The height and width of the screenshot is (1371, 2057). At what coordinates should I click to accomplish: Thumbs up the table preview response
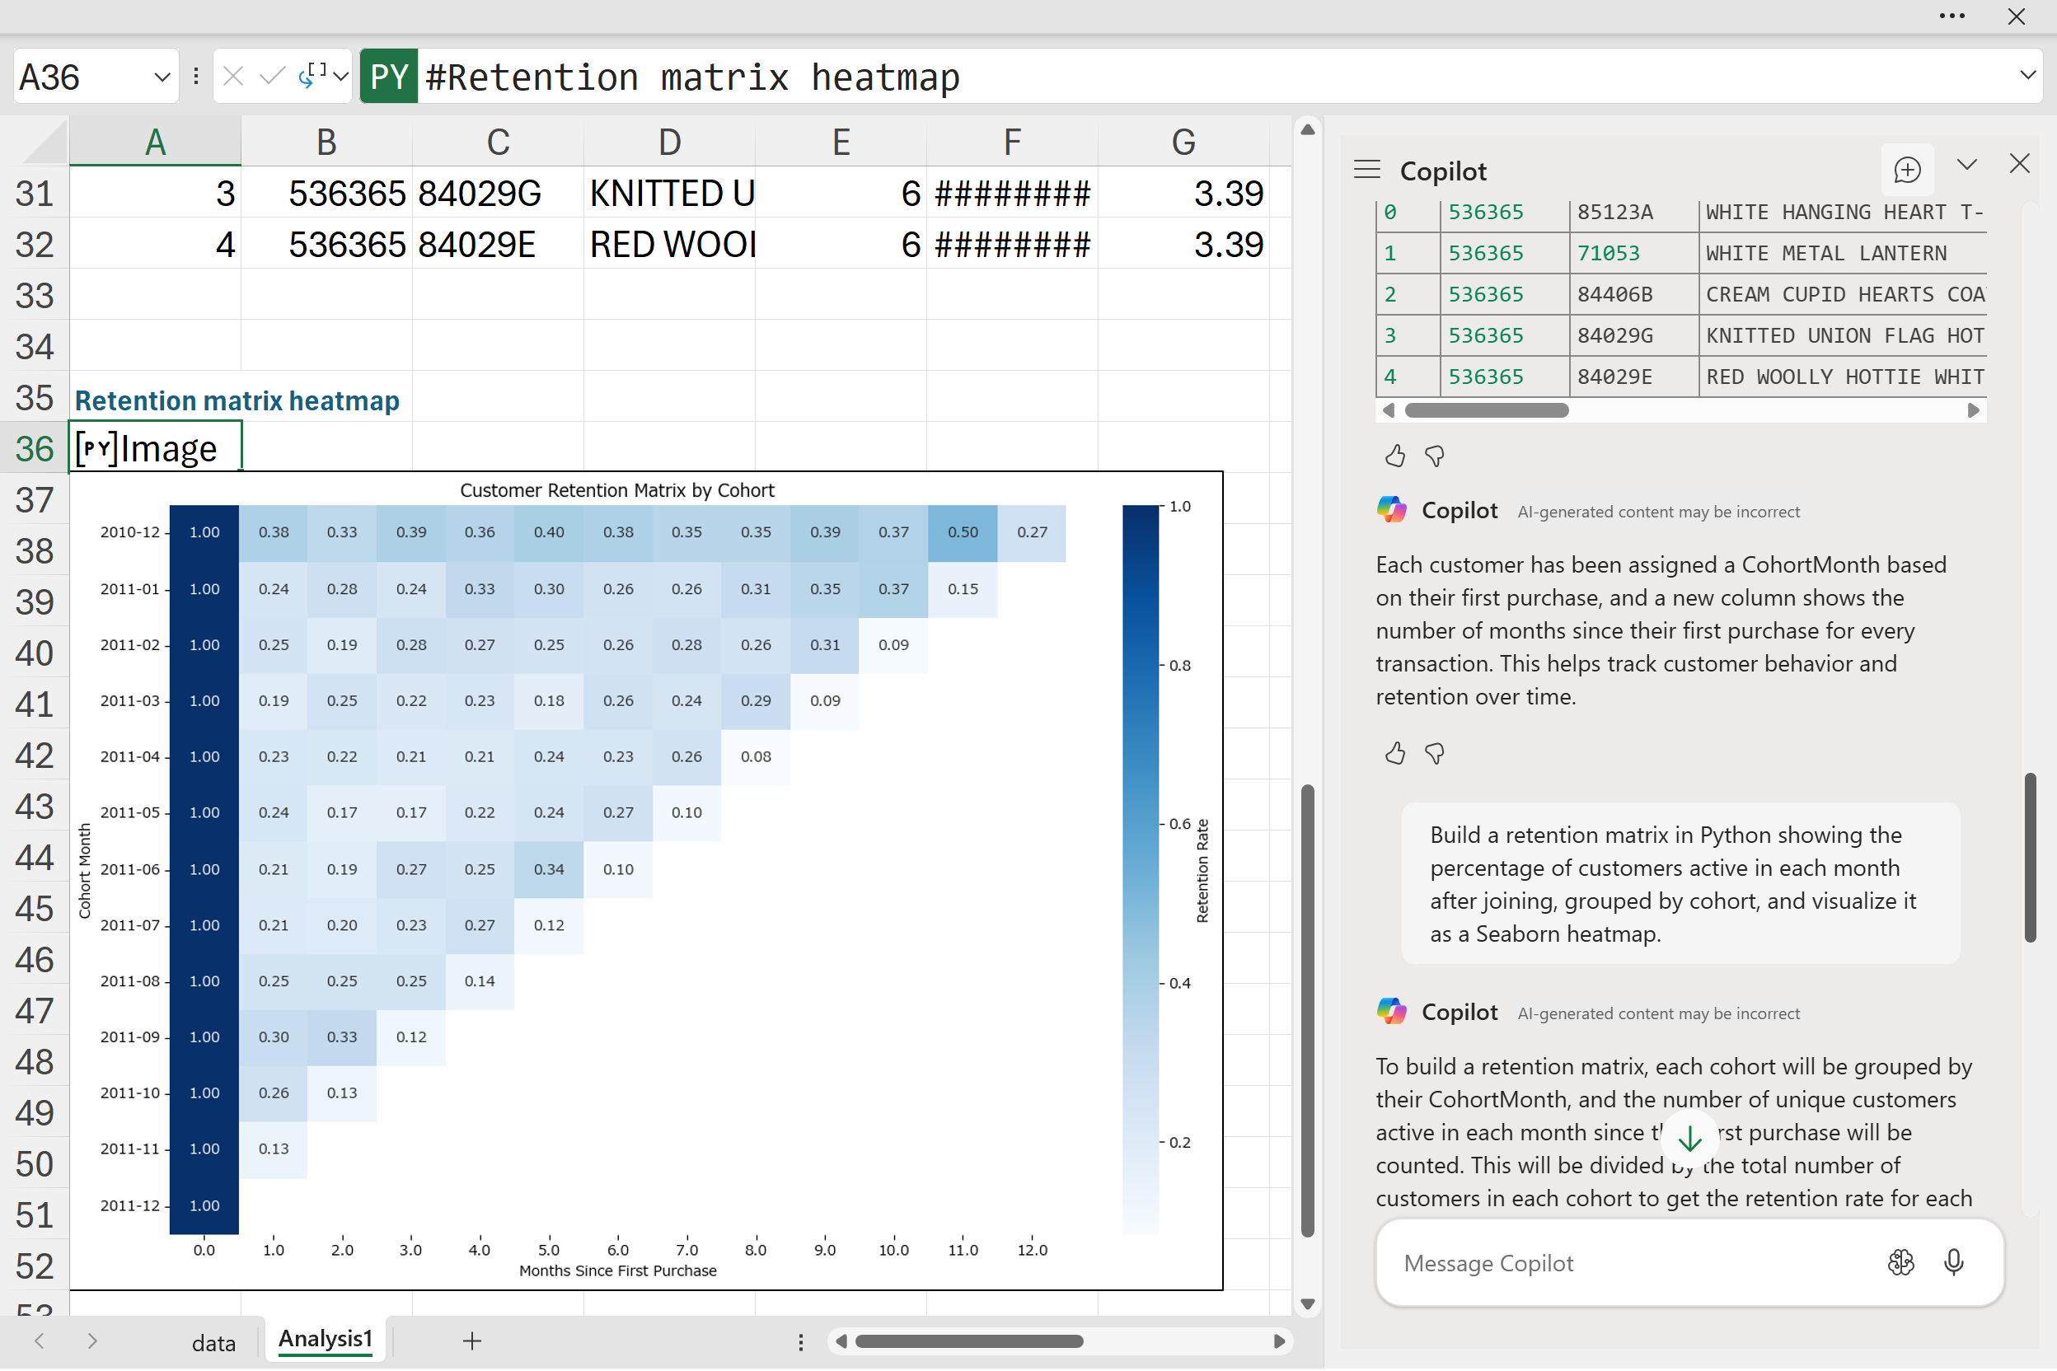click(1395, 456)
